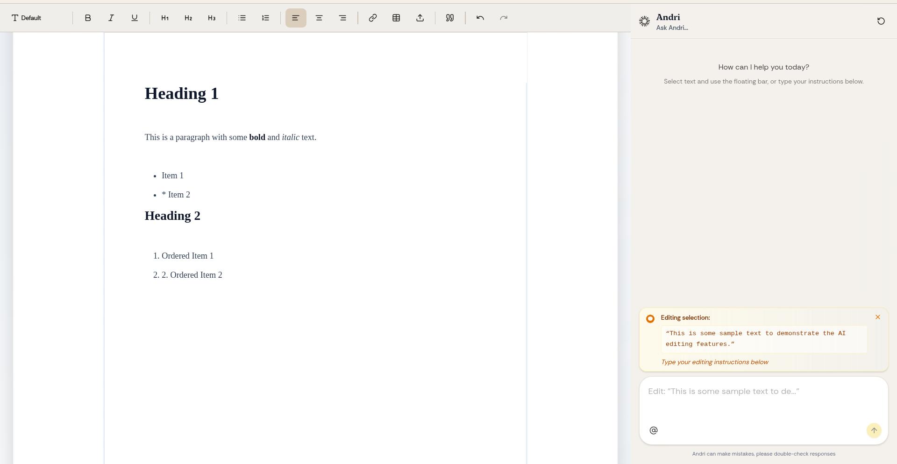Switch to bulleted list formatting
The image size is (897, 464).
pos(242,18)
